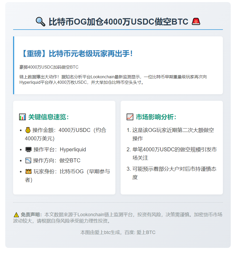This screenshot has width=236, height=256.
Task: Click the paragraph starting with 链上数据爆出大动作
Action: point(113,80)
